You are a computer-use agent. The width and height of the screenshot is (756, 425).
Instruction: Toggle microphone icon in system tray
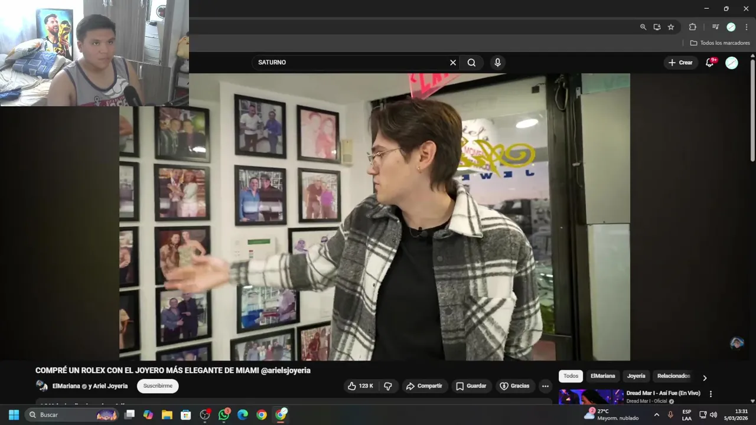click(x=670, y=415)
